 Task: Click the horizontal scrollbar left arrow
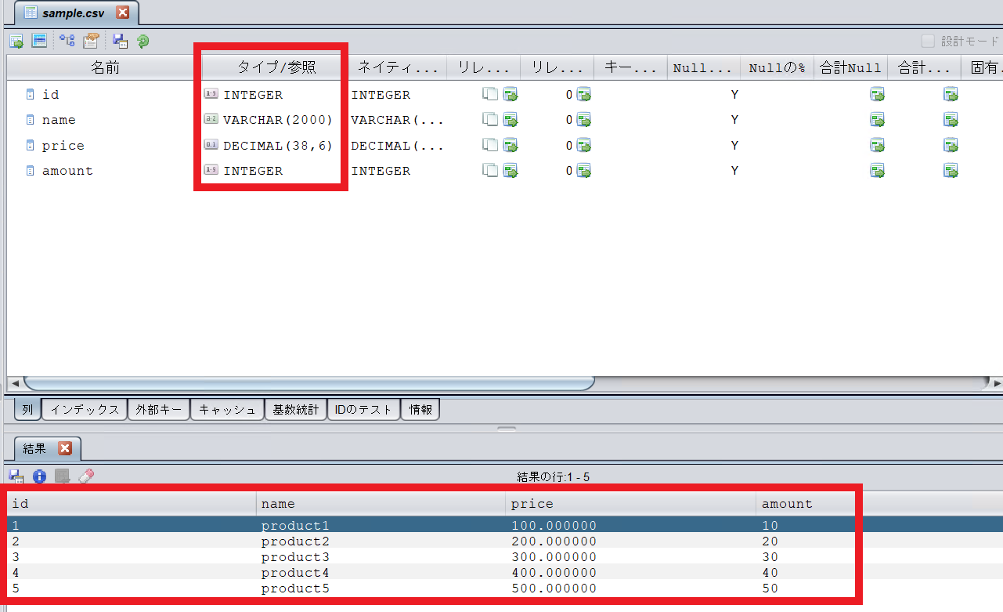tap(14, 384)
